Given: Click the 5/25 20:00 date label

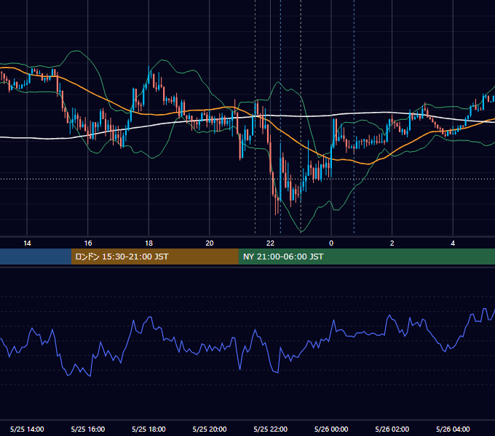Looking at the screenshot, I should pos(210,429).
